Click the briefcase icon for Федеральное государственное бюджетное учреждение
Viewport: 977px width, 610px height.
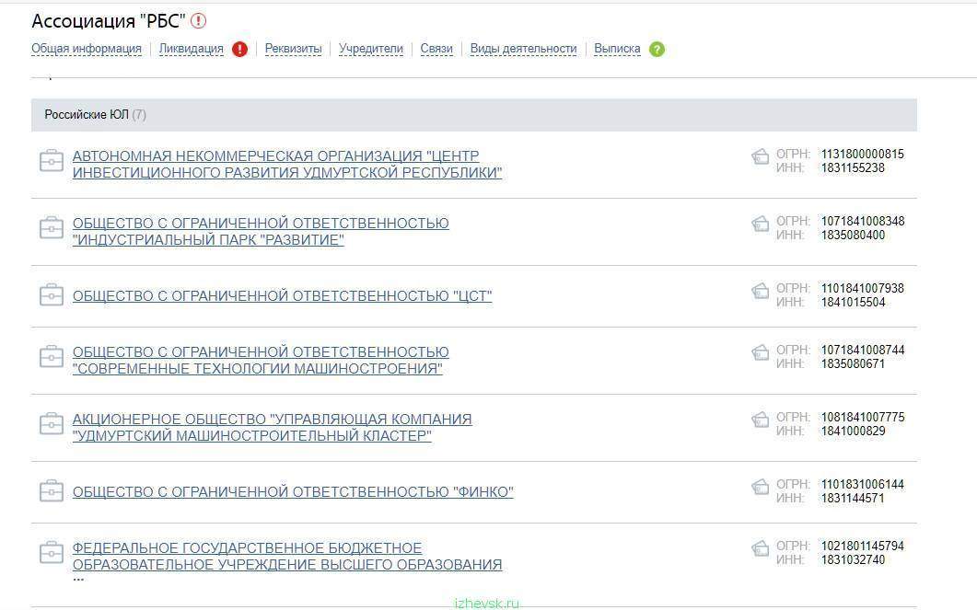pyautogui.click(x=51, y=553)
